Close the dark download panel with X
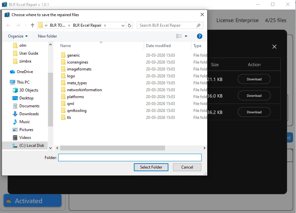The image size is (296, 213). pos(274,47)
